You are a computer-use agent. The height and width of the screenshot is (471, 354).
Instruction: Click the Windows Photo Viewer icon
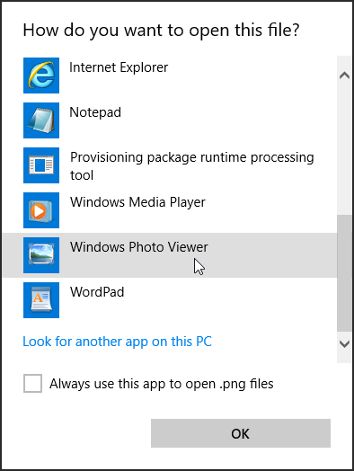(41, 255)
